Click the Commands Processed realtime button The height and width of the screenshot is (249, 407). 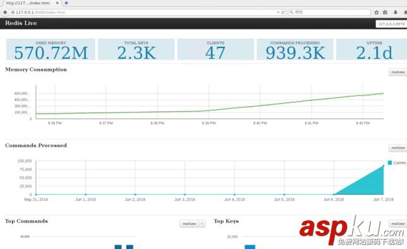398,148
